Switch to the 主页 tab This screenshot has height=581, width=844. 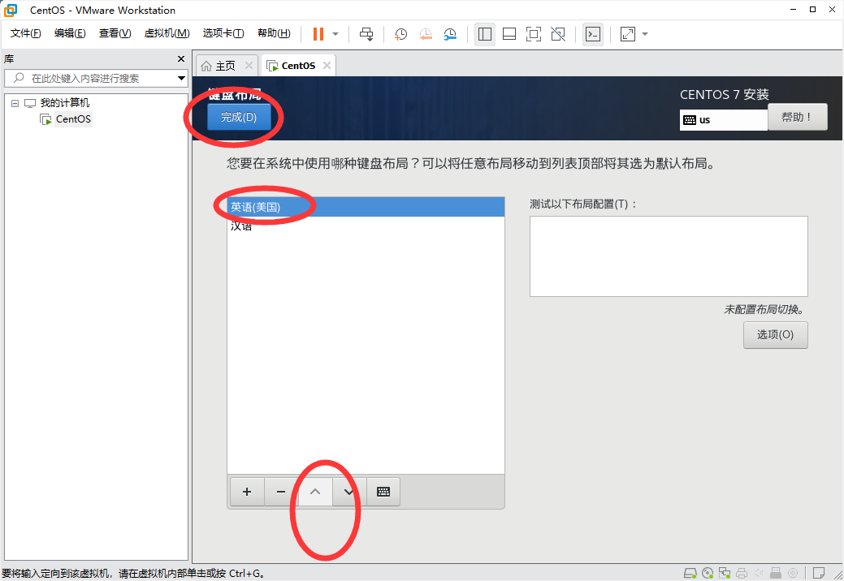(x=225, y=66)
